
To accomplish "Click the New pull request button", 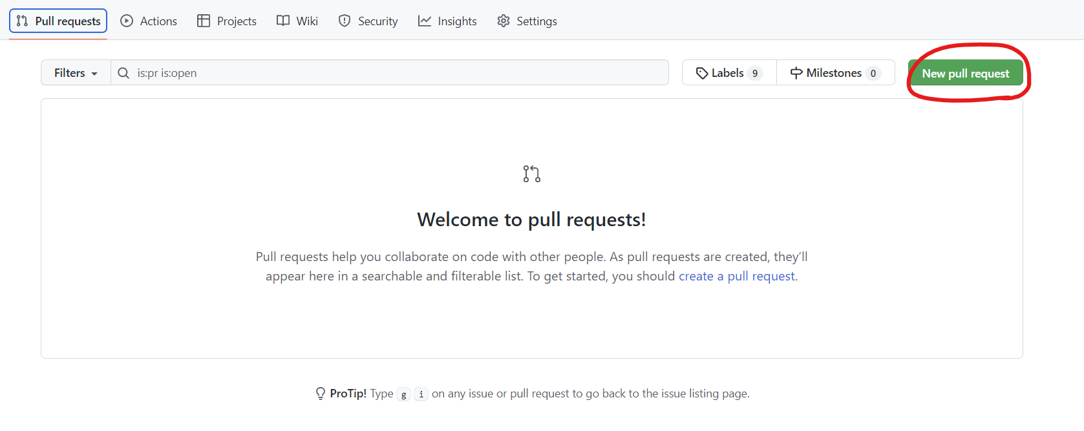I will [x=965, y=73].
